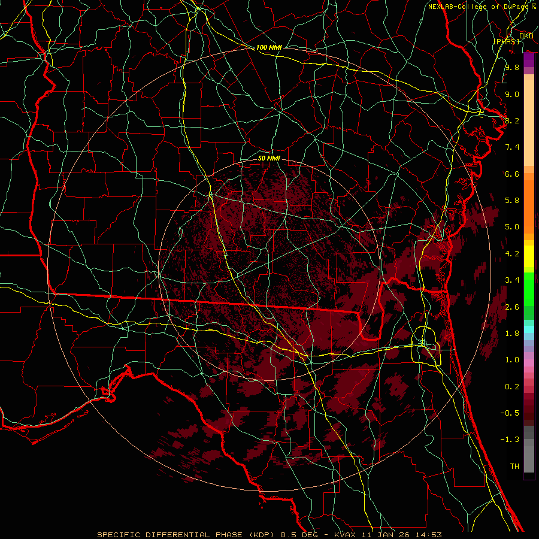Click the DKD label above color bar
Image resolution: width=539 pixels, height=539 pixels.
pyautogui.click(x=526, y=36)
